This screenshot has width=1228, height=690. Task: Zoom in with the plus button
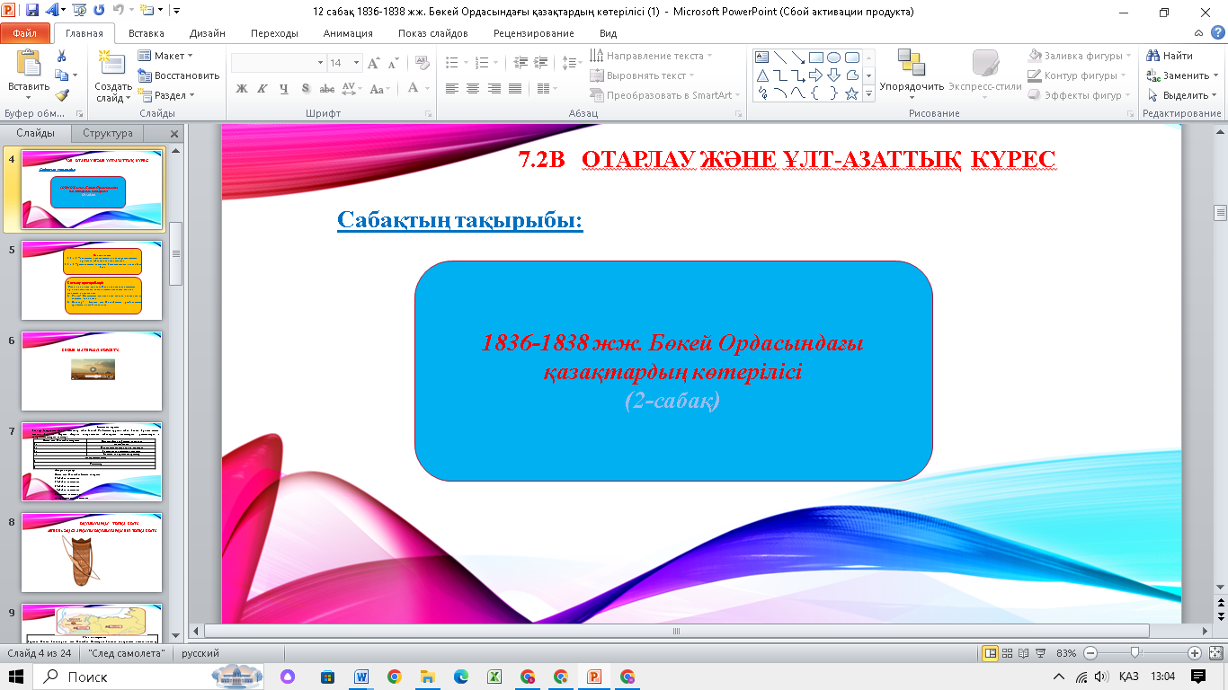coord(1195,653)
